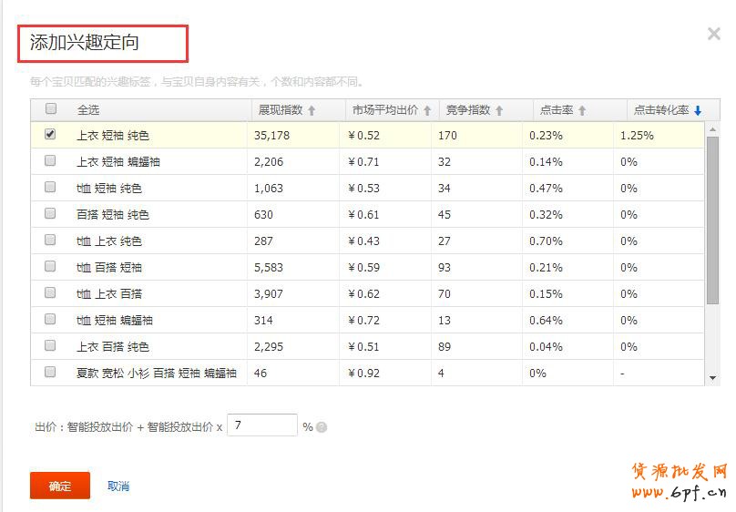Click the help question mark icon after %

pos(322,427)
